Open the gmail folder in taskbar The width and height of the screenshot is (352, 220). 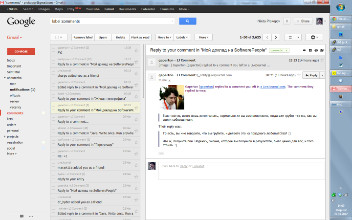(341, 26)
